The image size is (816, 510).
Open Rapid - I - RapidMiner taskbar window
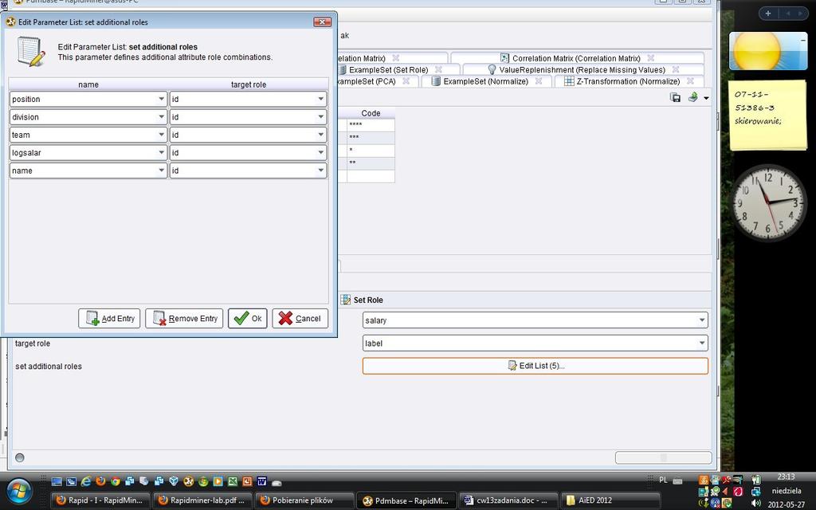pos(100,500)
